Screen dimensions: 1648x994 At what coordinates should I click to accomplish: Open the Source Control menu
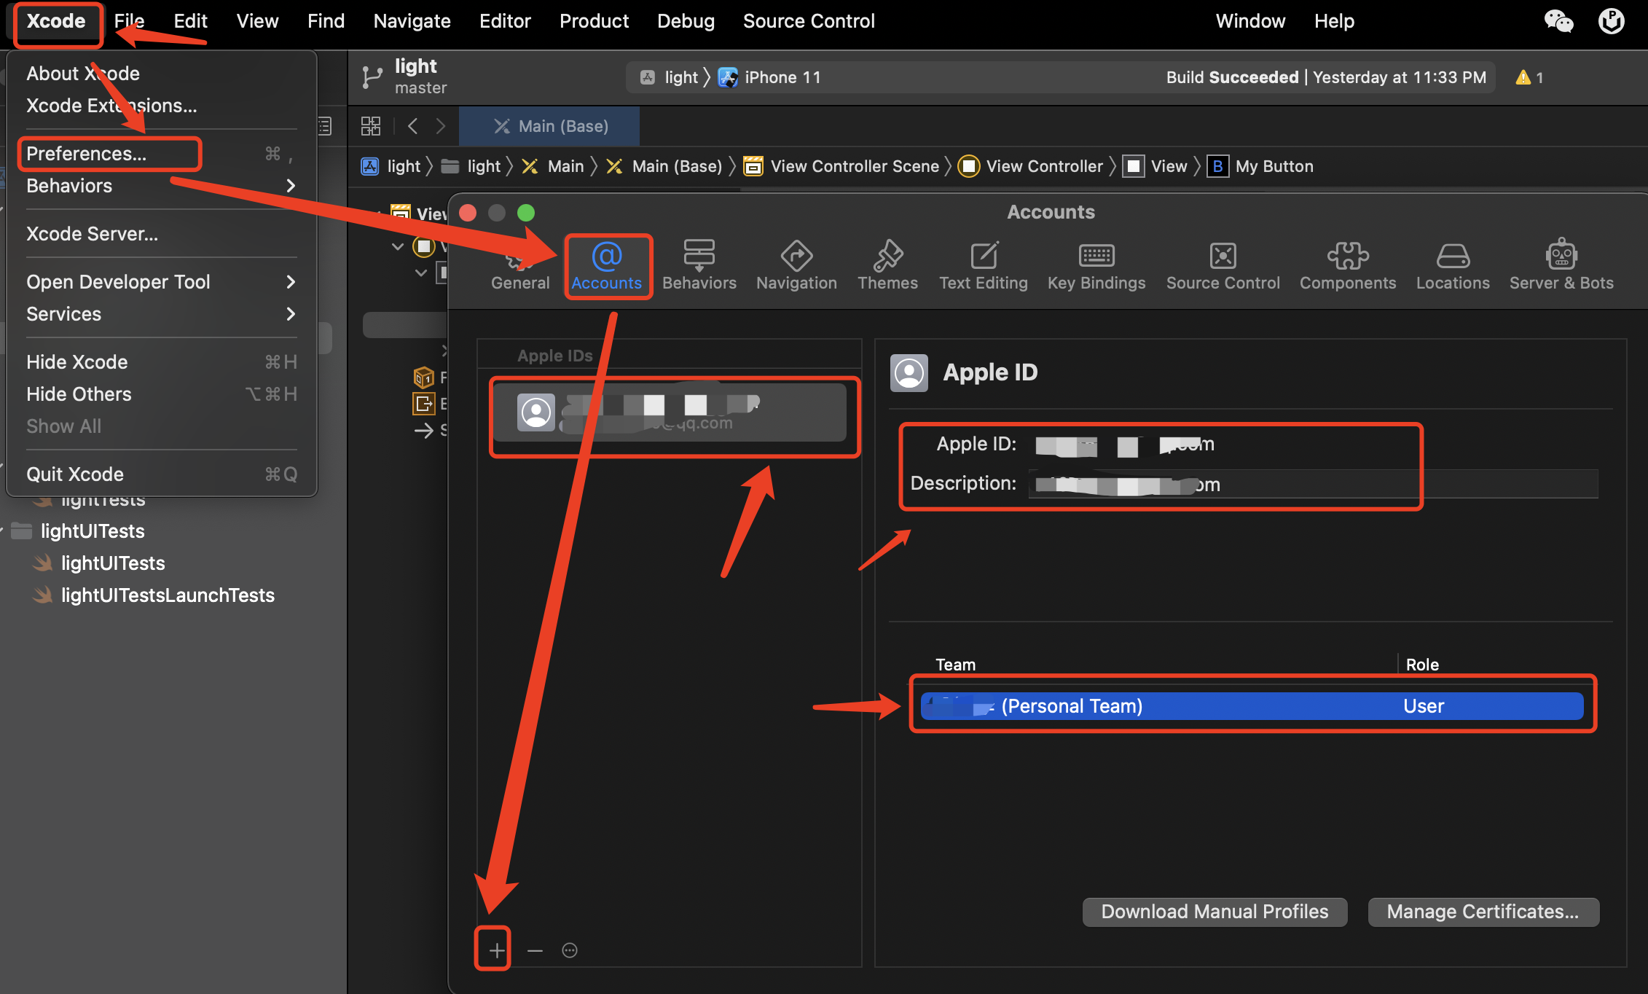pos(808,21)
